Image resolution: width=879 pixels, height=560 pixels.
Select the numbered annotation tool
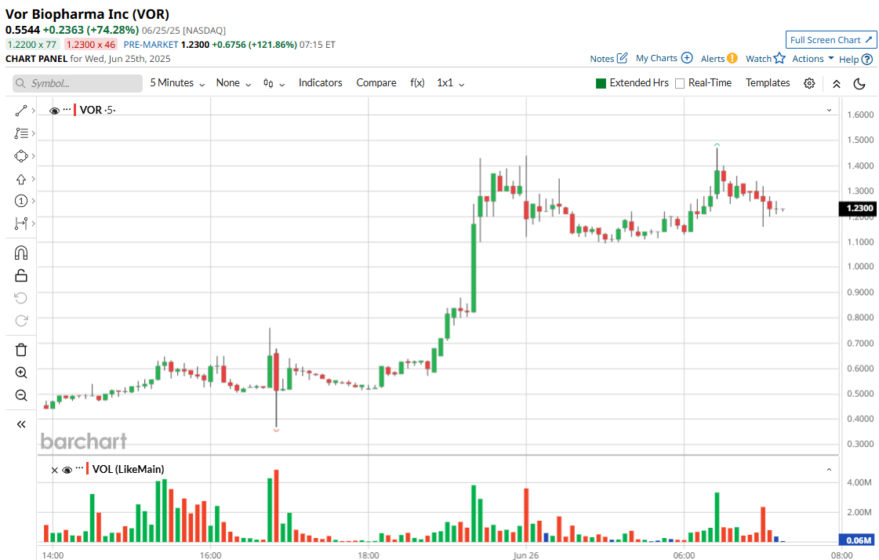(x=20, y=201)
